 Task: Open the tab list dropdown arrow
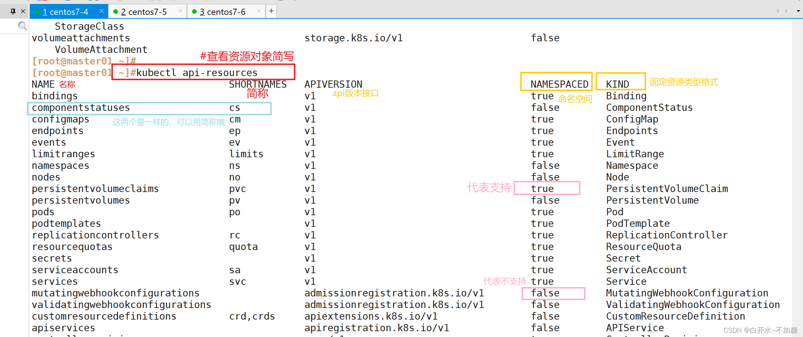coord(798,11)
